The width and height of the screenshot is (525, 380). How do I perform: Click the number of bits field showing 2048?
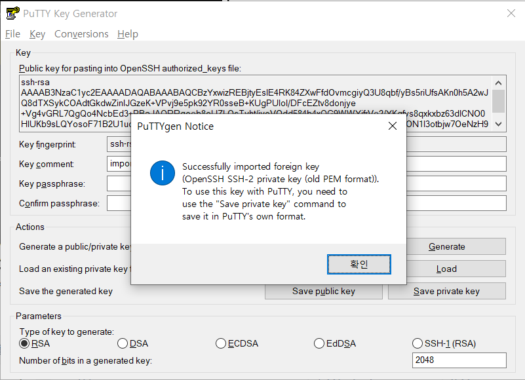459,360
